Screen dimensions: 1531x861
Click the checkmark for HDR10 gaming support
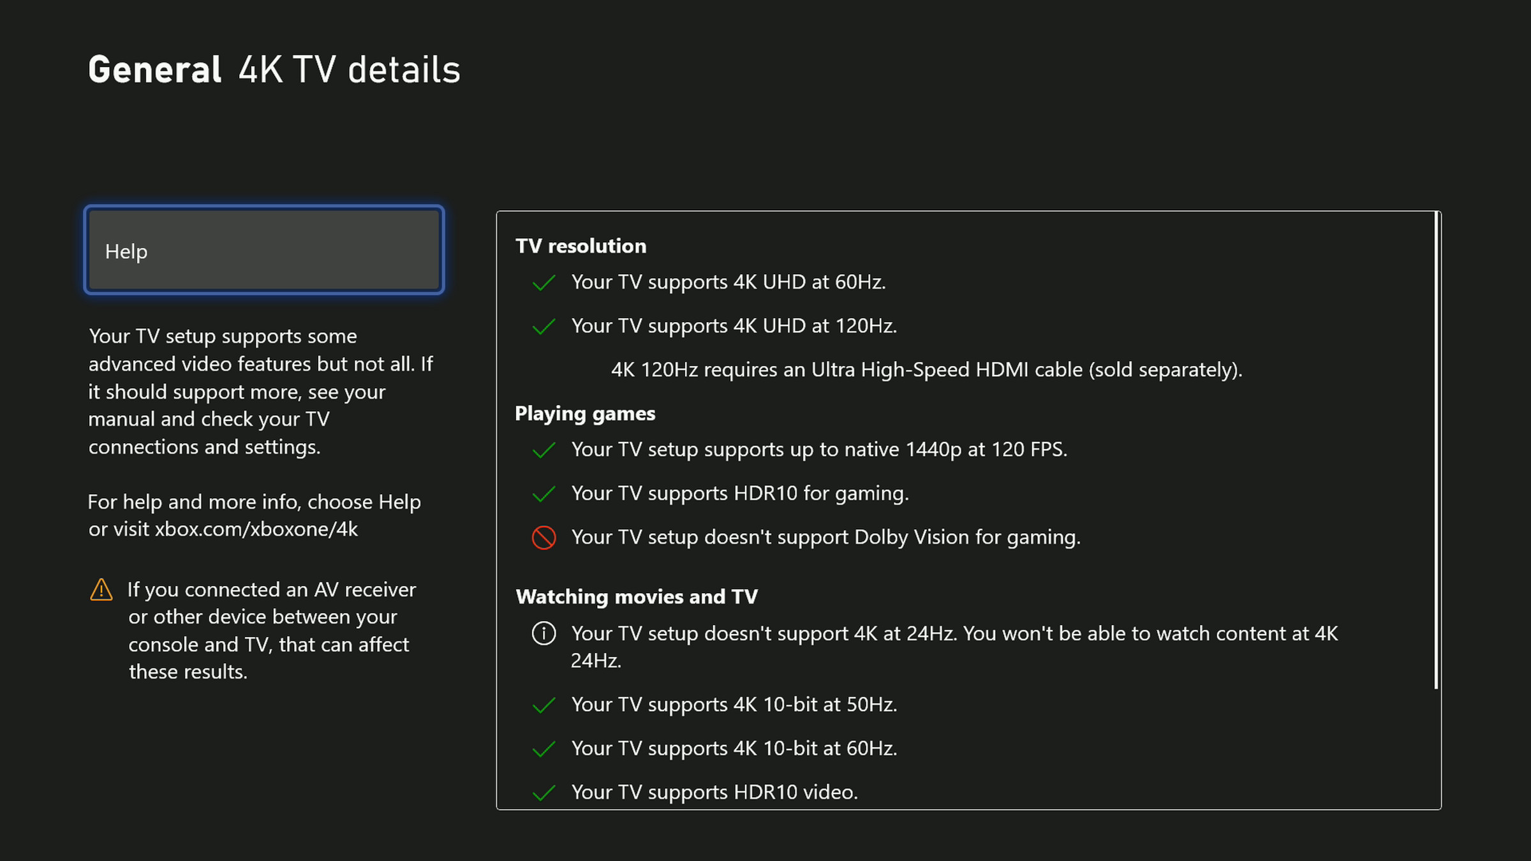coord(544,493)
